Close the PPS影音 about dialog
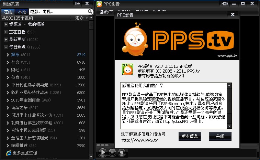The height and width of the screenshot is (160, 260). (x=233, y=14)
